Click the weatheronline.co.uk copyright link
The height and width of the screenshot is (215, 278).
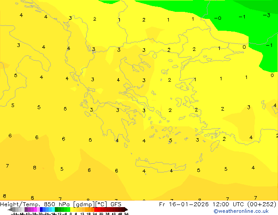241,211
